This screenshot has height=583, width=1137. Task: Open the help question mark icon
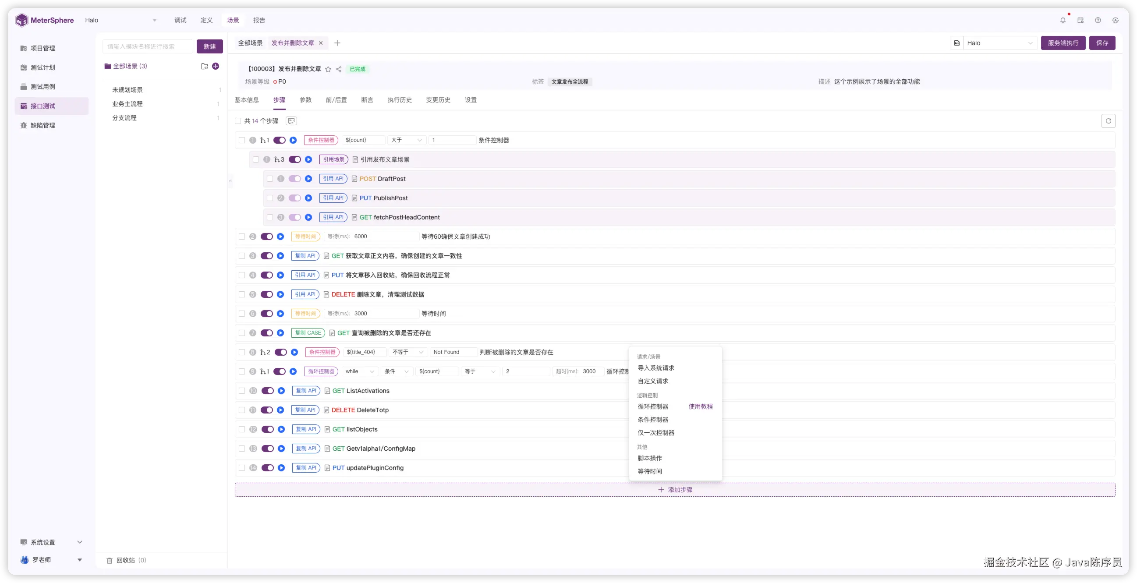[x=1098, y=20]
